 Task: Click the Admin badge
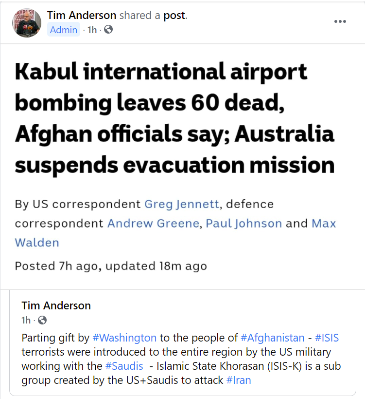[64, 30]
